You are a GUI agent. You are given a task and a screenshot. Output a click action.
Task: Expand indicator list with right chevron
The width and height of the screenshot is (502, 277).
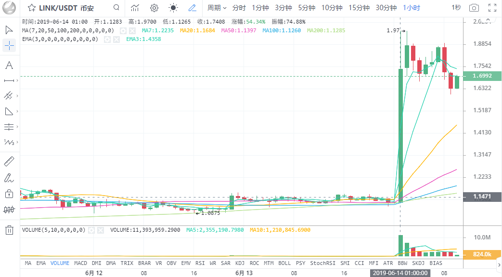coord(499,265)
